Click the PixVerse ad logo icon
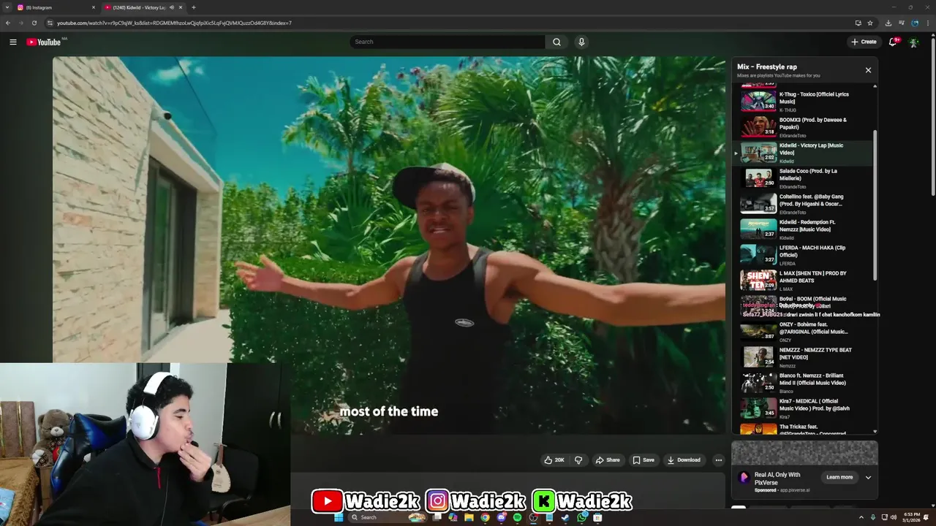This screenshot has width=936, height=526. [744, 478]
